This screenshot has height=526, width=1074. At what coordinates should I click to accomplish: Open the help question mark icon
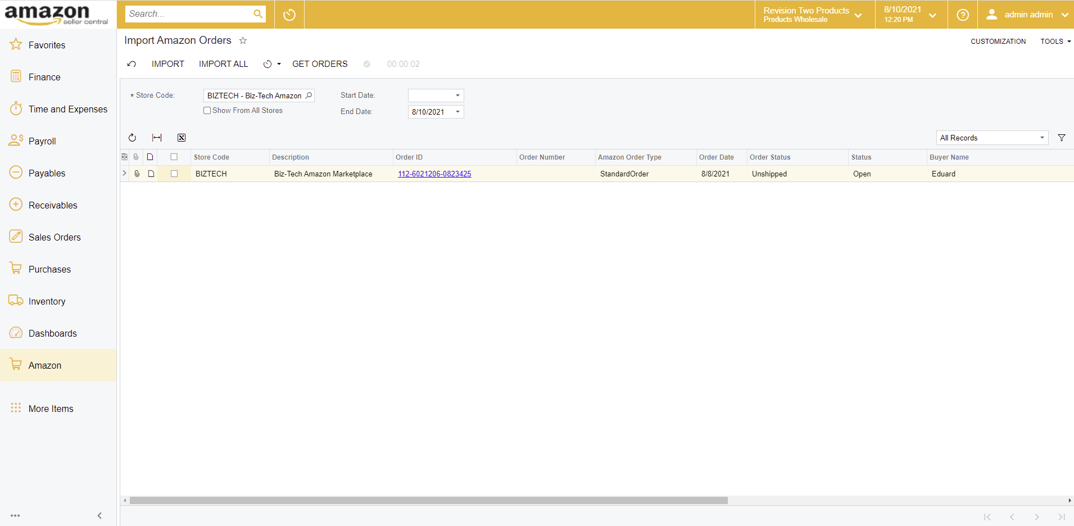click(x=963, y=15)
